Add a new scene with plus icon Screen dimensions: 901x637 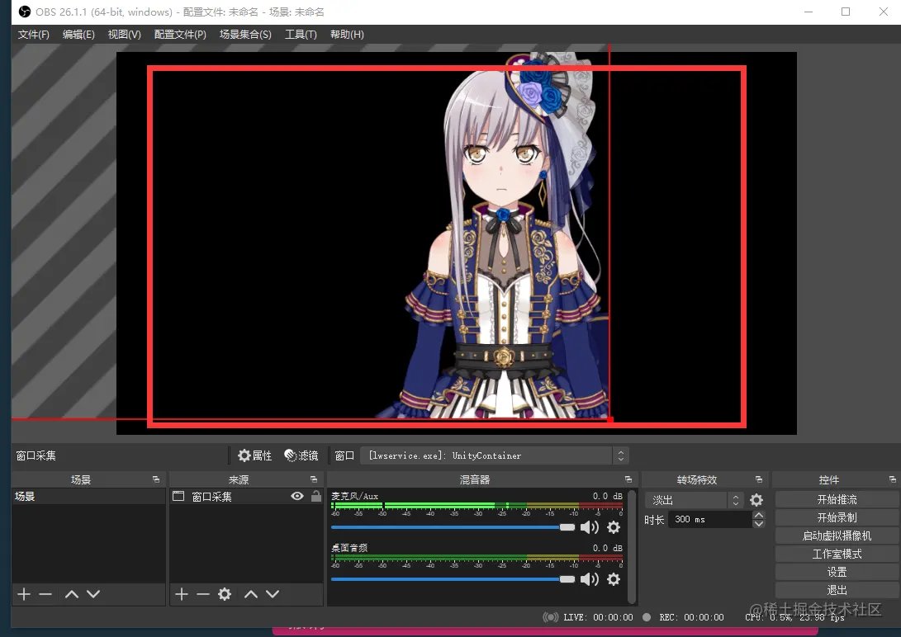tap(24, 594)
